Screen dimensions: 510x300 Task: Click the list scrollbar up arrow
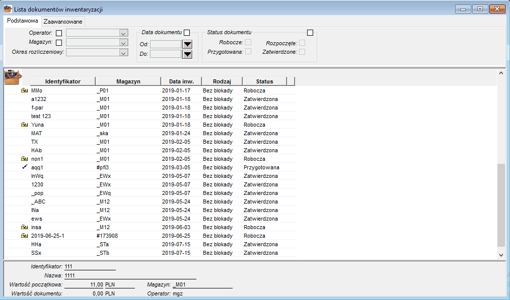pyautogui.click(x=501, y=73)
